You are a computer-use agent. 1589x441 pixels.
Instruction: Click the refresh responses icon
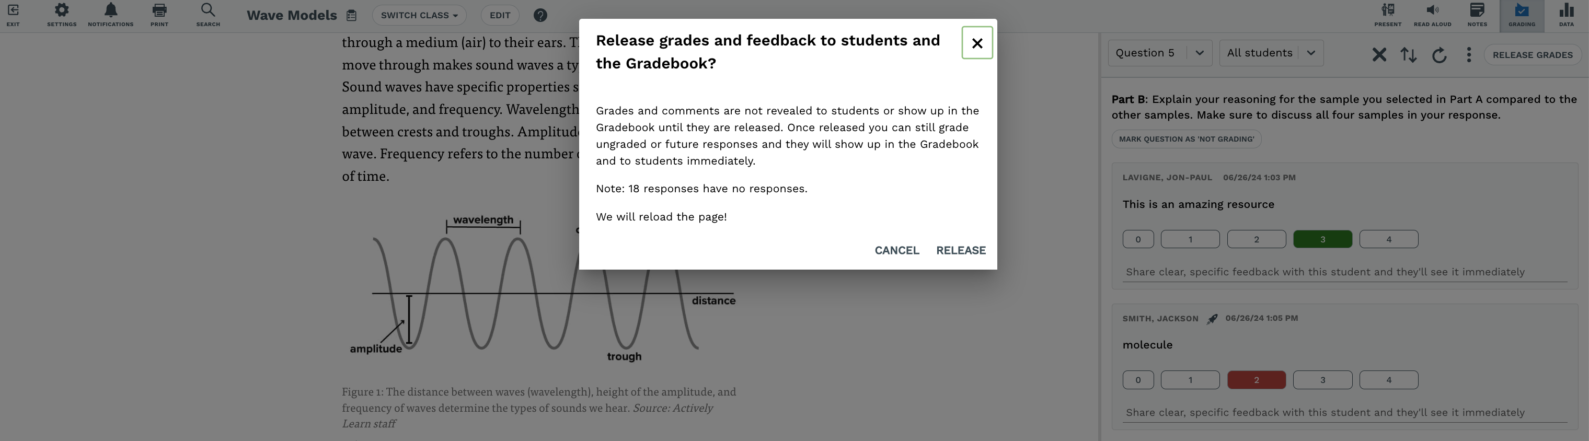1439,55
